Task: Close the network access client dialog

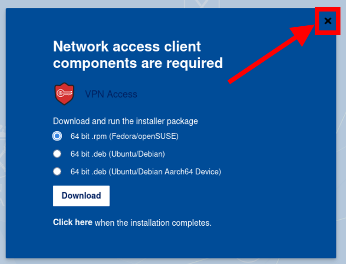Action: [328, 21]
